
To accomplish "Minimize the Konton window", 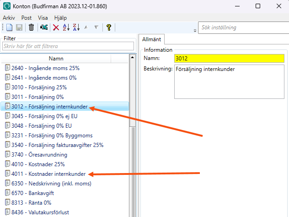I will pos(237,6).
